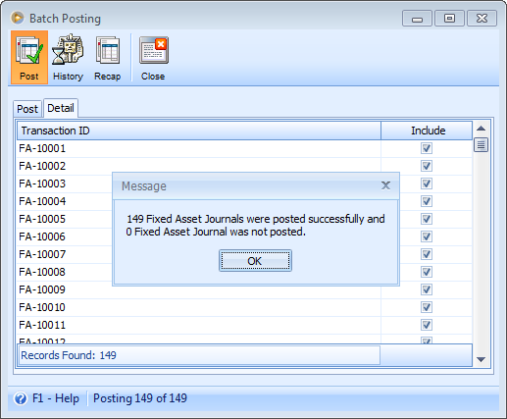The width and height of the screenshot is (507, 419).
Task: Open the Recap toolbar icon
Action: point(108,58)
